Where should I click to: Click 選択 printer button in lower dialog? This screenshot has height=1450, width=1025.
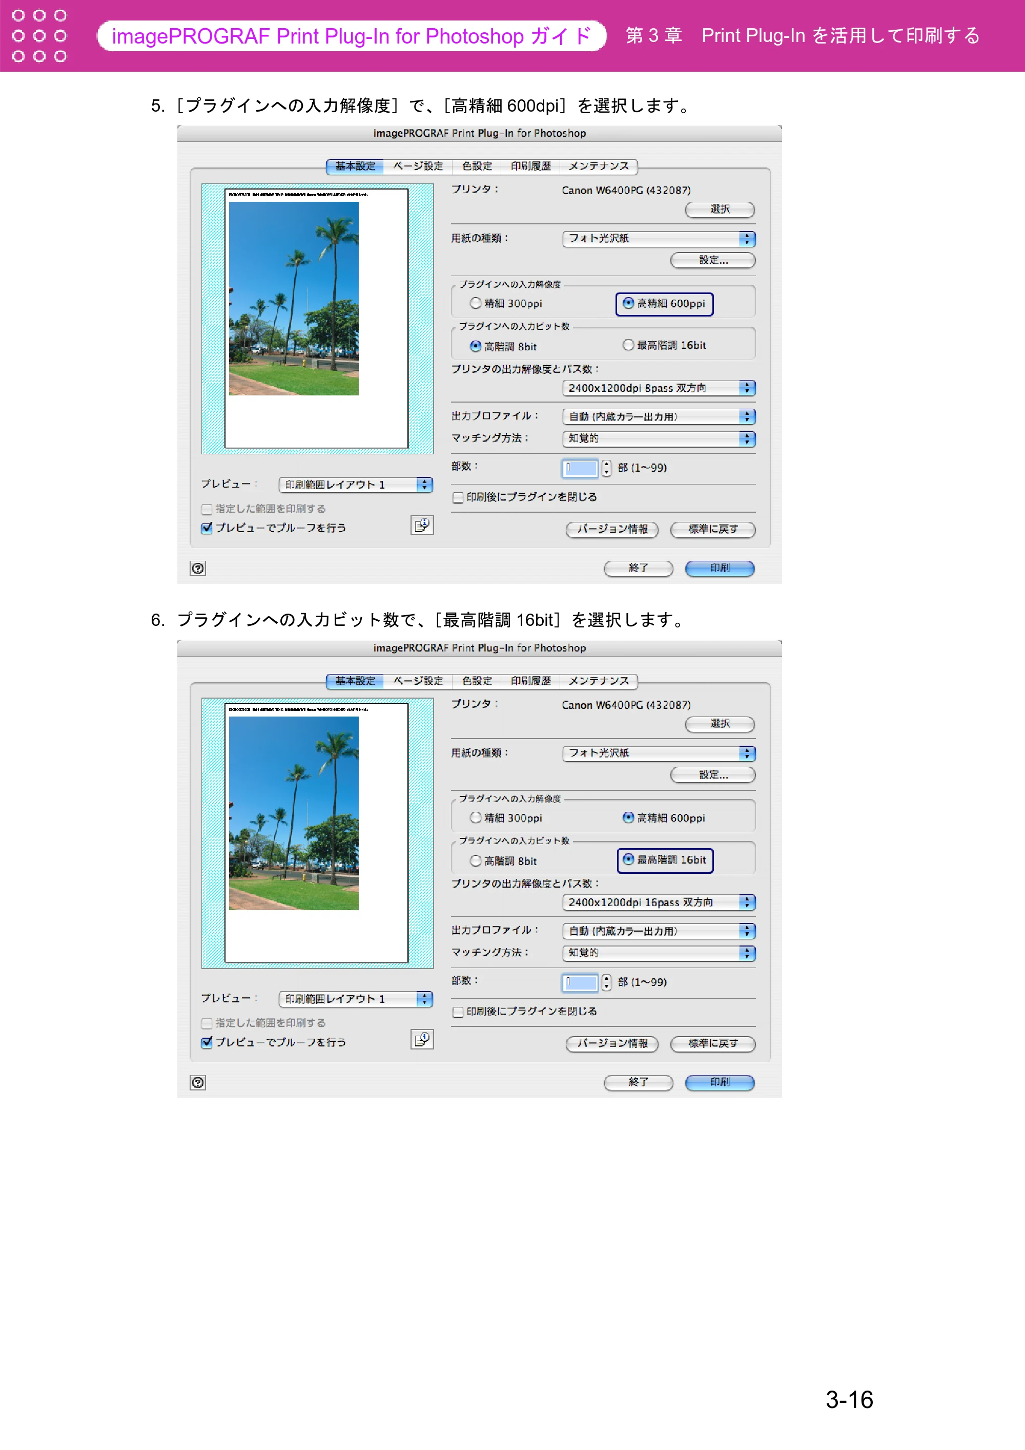(720, 724)
